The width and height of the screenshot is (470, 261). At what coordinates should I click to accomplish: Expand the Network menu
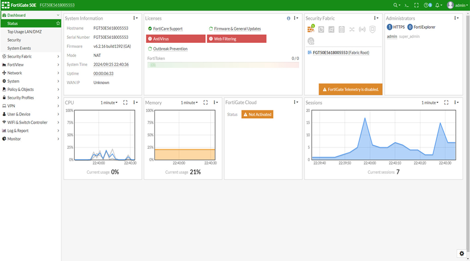coord(30,73)
